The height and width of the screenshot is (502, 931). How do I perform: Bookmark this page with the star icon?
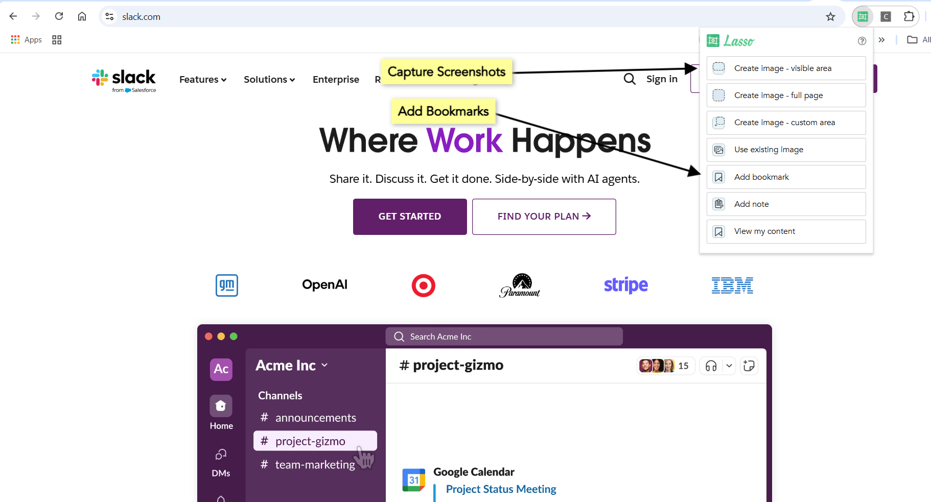pyautogui.click(x=831, y=16)
